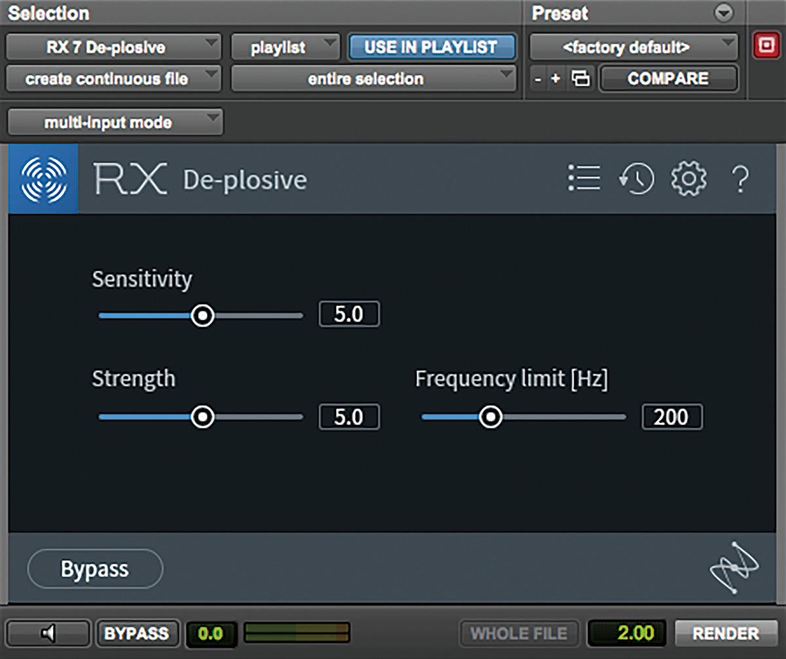The width and height of the screenshot is (786, 659).
Task: Click the 0.0 level field in the bottom bar
Action: (x=211, y=633)
